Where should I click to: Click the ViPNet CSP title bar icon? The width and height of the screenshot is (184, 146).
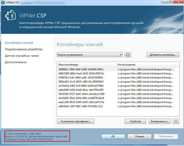[3, 2]
